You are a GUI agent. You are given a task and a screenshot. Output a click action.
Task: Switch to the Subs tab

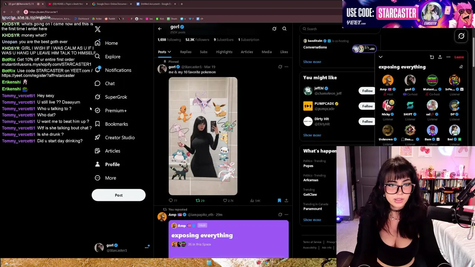point(203,52)
